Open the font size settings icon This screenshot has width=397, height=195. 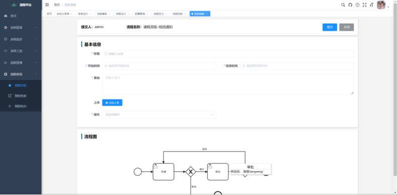tap(372, 5)
